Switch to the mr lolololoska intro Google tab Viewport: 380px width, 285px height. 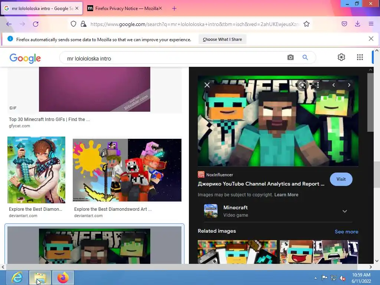42,9
